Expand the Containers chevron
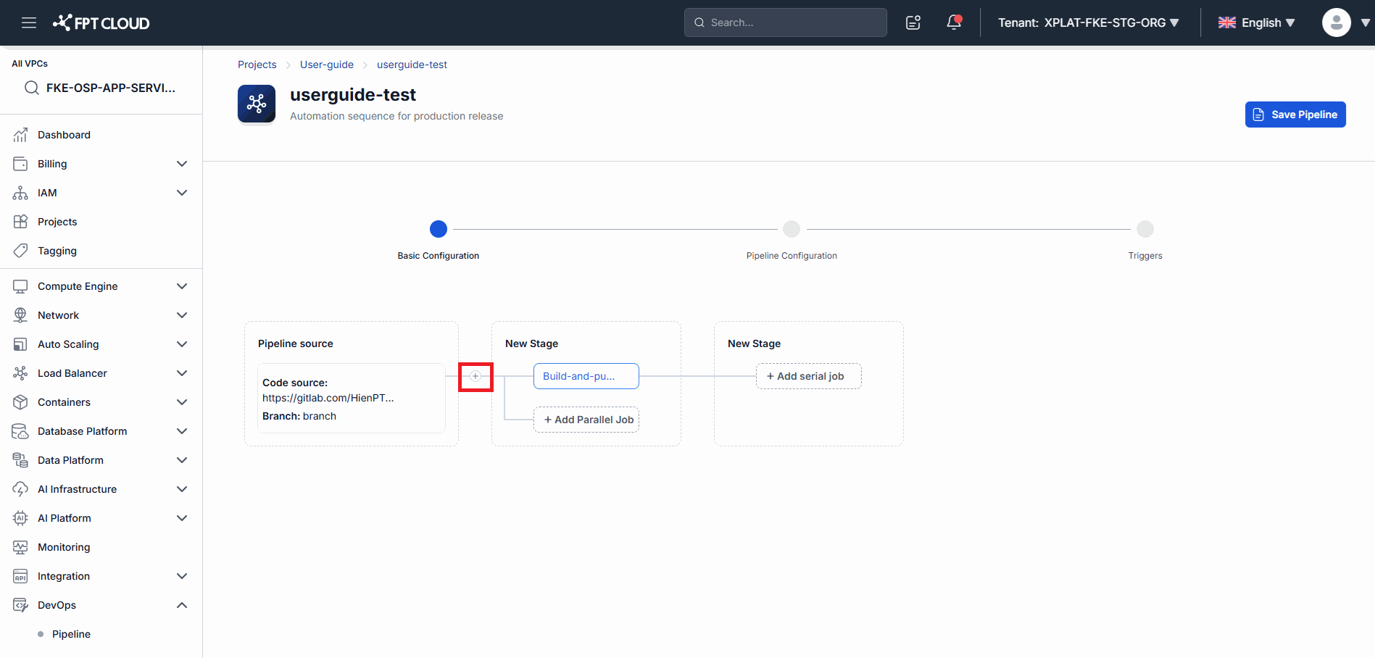The width and height of the screenshot is (1375, 658). tap(182, 402)
